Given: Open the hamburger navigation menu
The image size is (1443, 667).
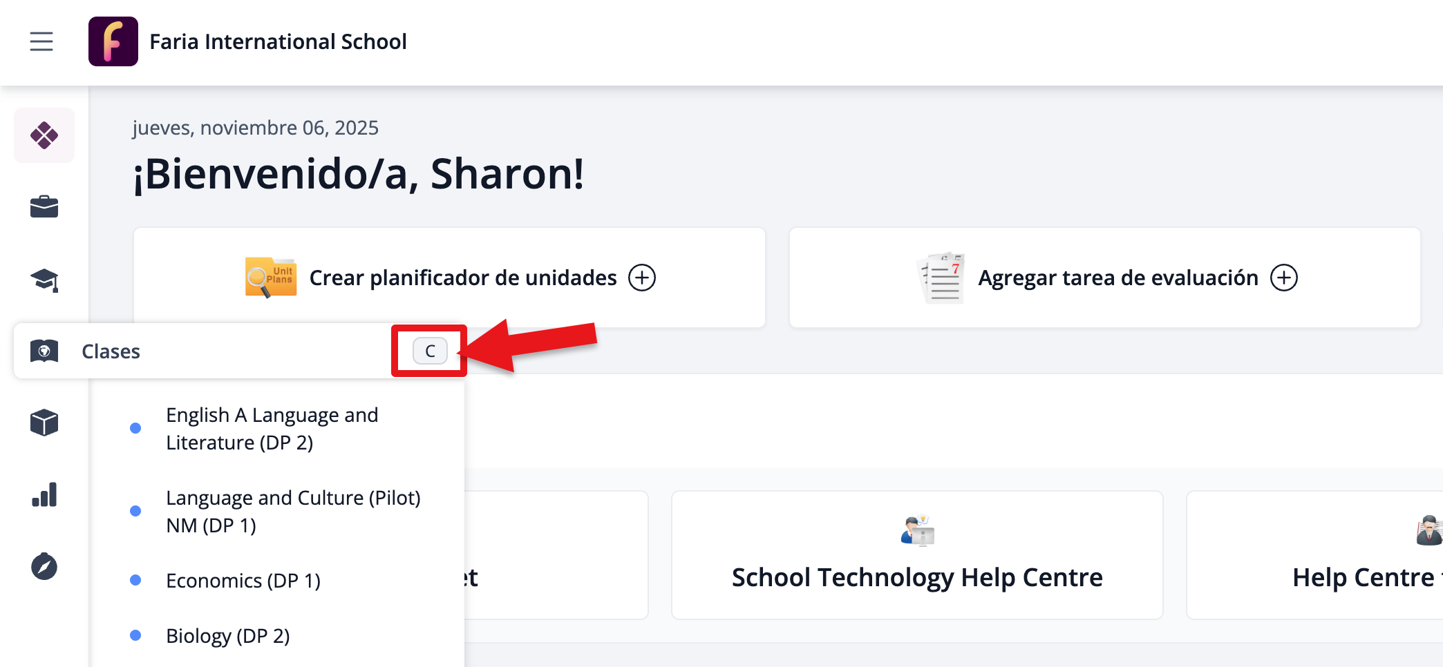Looking at the screenshot, I should (x=41, y=41).
